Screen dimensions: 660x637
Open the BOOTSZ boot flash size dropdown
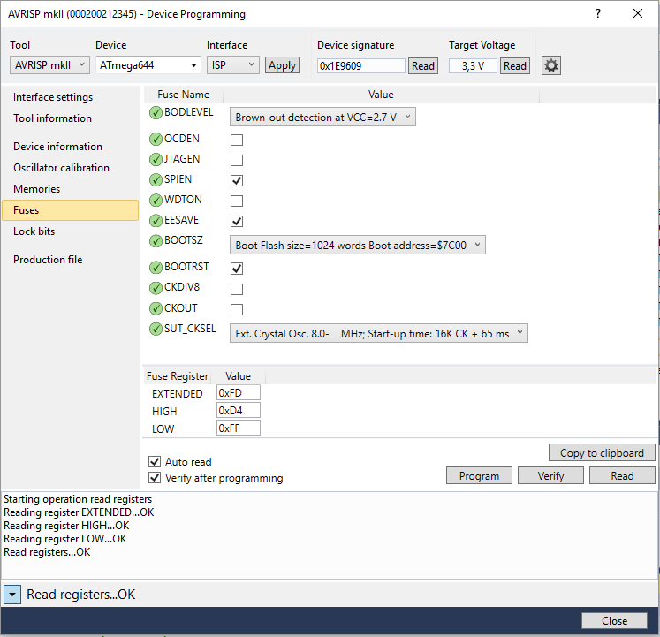pyautogui.click(x=357, y=245)
